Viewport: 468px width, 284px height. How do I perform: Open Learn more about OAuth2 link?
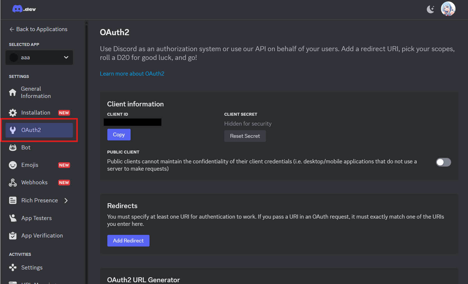point(132,74)
